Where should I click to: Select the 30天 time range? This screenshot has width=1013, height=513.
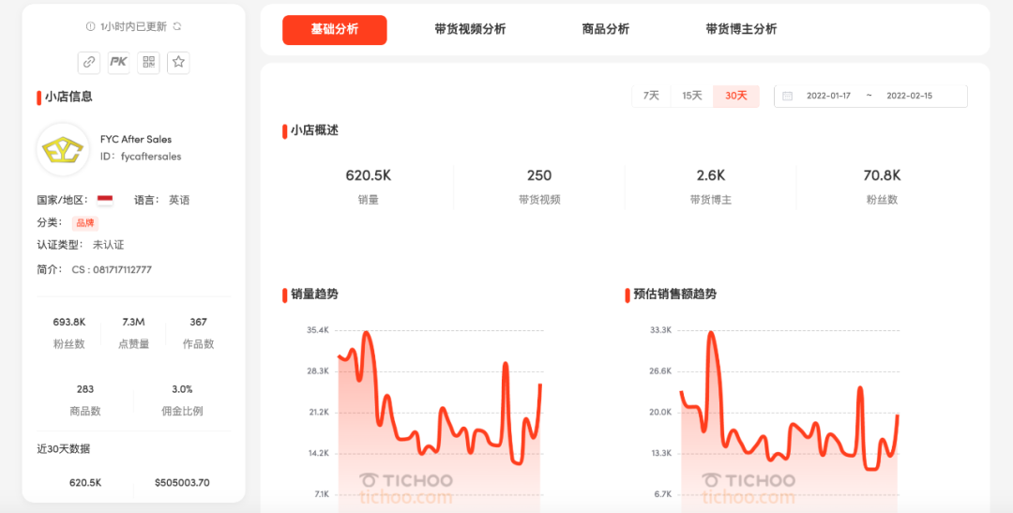[736, 96]
